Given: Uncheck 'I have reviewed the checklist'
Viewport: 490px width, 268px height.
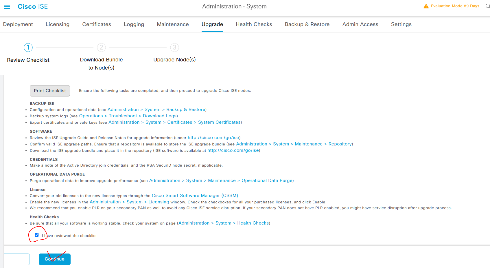Looking at the screenshot, I should [x=36, y=235].
